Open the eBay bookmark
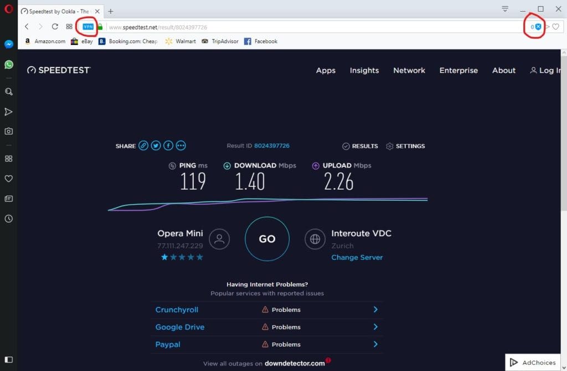The image size is (567, 371). pyautogui.click(x=82, y=41)
